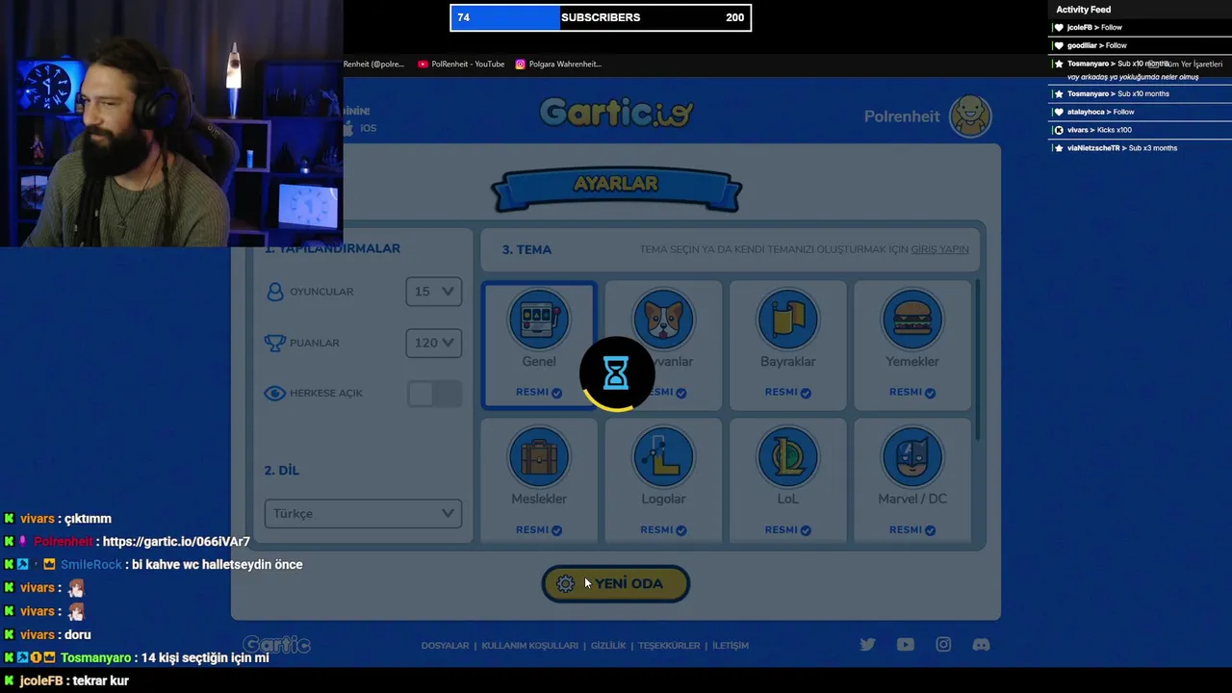Choose the Meslekler briefcase theme icon

click(x=539, y=456)
